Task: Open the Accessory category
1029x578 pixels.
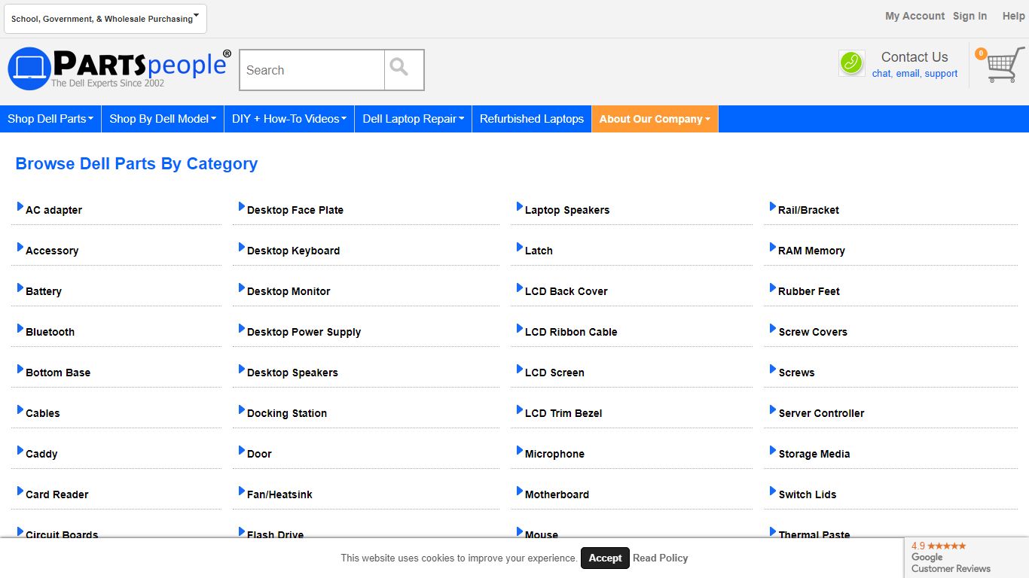Action: point(52,251)
